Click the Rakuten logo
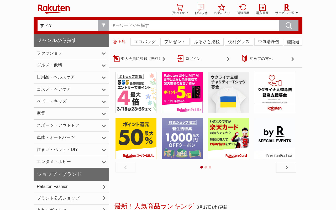336x210 pixels. 54,9
